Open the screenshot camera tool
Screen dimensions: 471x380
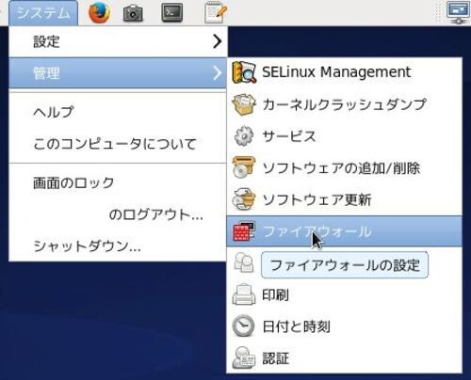133,13
